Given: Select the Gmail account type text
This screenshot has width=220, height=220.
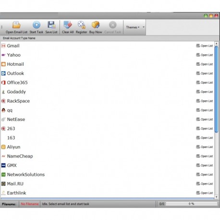Looking at the screenshot, I should pyautogui.click(x=13, y=46).
